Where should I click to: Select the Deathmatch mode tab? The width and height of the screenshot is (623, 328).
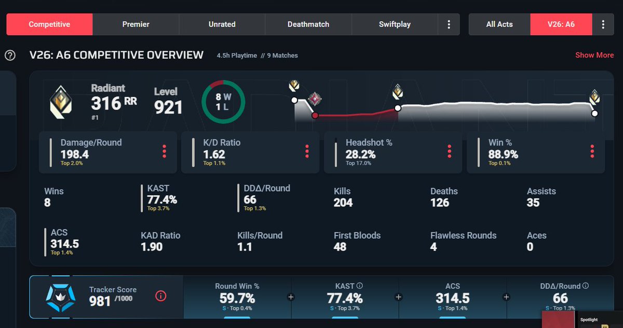click(308, 24)
